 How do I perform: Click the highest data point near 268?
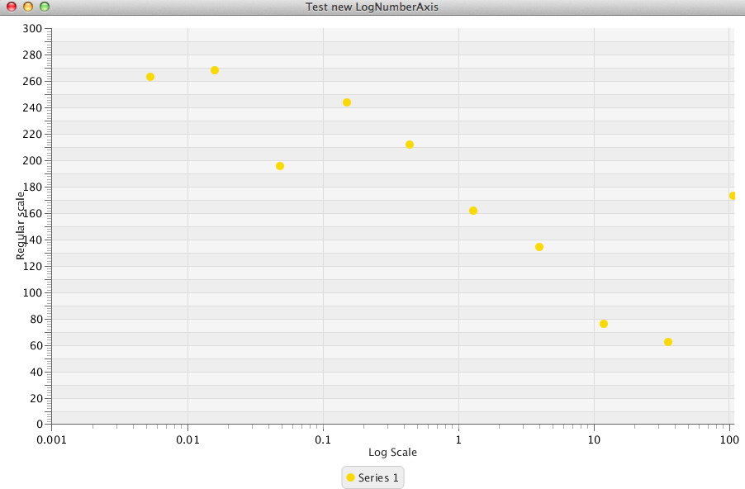[x=215, y=70]
